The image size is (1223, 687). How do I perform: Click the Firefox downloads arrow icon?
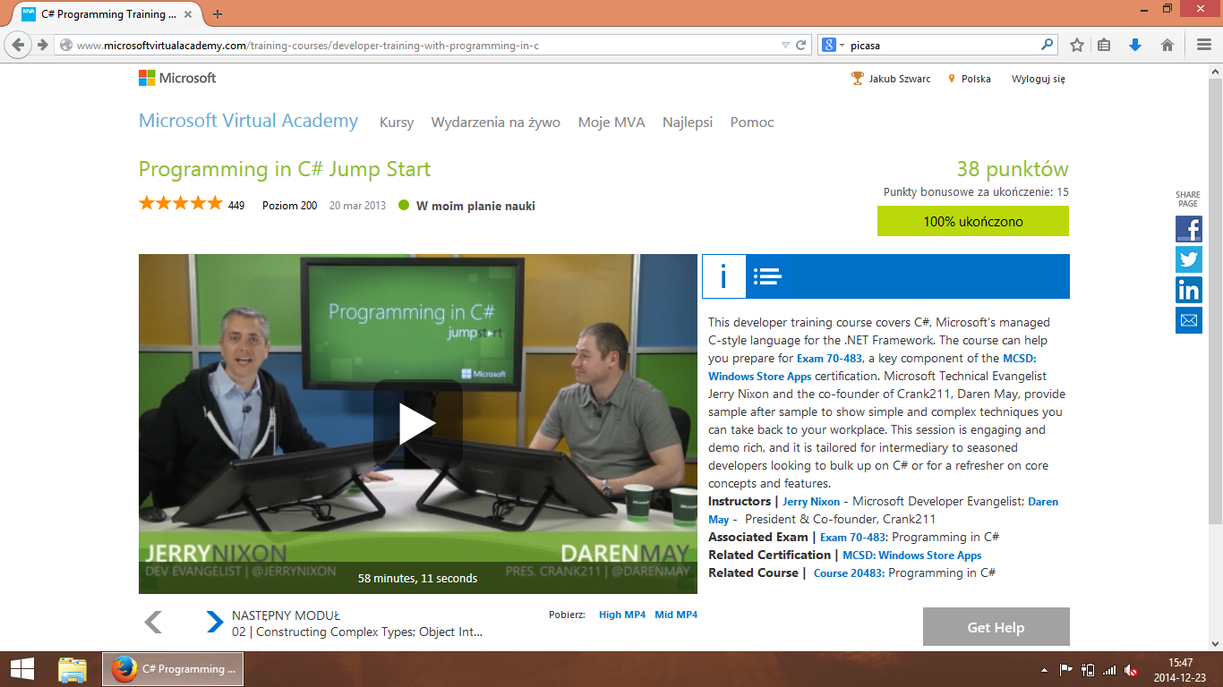click(x=1135, y=45)
